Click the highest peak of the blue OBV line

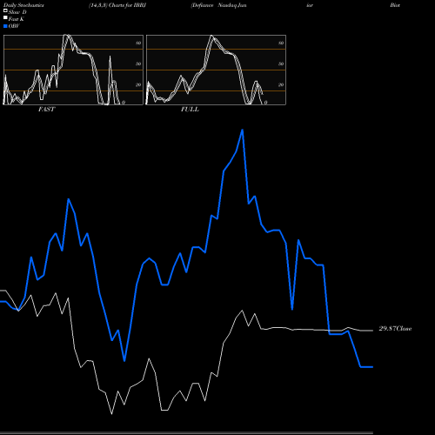coord(243,130)
